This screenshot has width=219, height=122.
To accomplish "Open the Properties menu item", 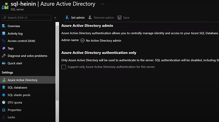I will point(14,110).
